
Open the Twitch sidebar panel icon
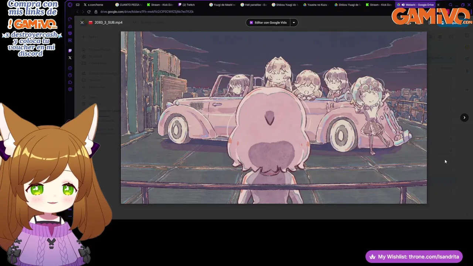[70, 51]
